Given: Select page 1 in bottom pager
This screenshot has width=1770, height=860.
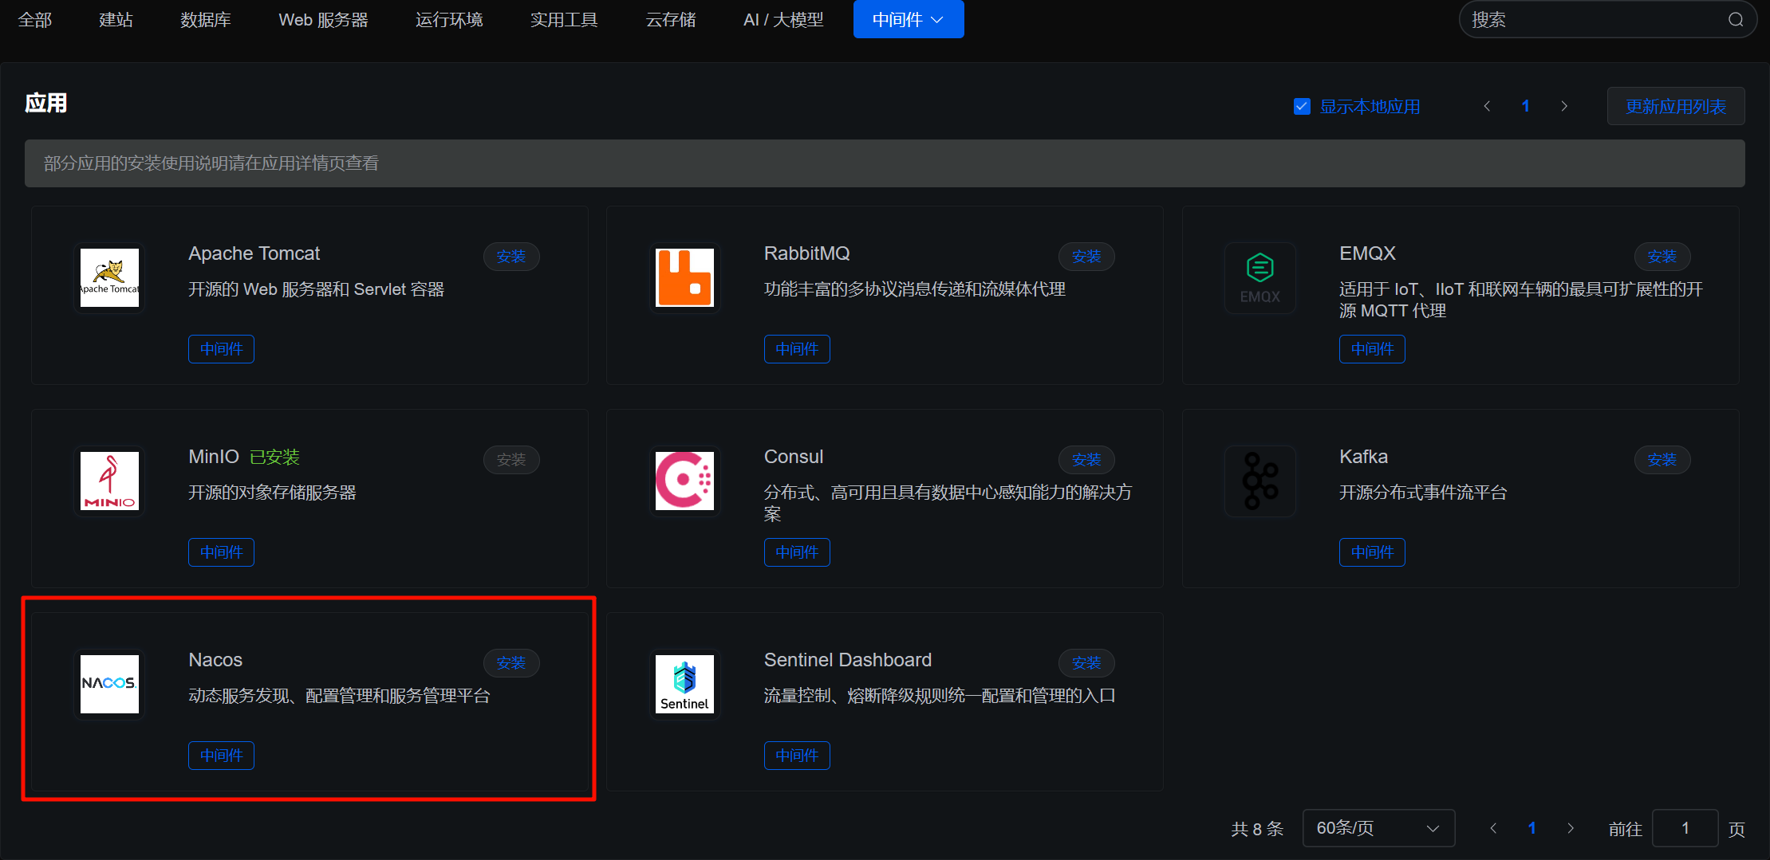Looking at the screenshot, I should [x=1532, y=828].
